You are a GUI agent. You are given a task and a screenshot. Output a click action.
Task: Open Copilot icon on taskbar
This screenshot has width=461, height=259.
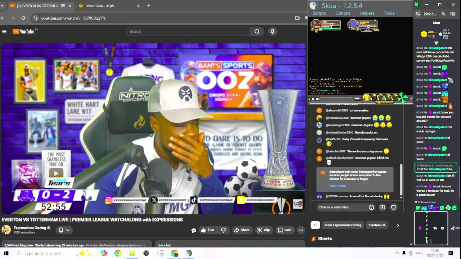tap(104, 253)
